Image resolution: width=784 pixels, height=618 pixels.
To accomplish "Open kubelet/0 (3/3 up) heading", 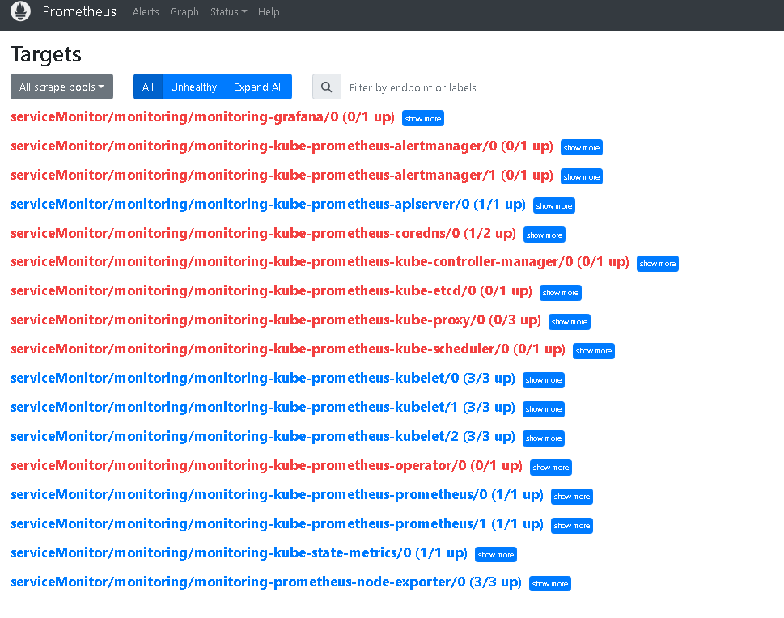I will (263, 378).
